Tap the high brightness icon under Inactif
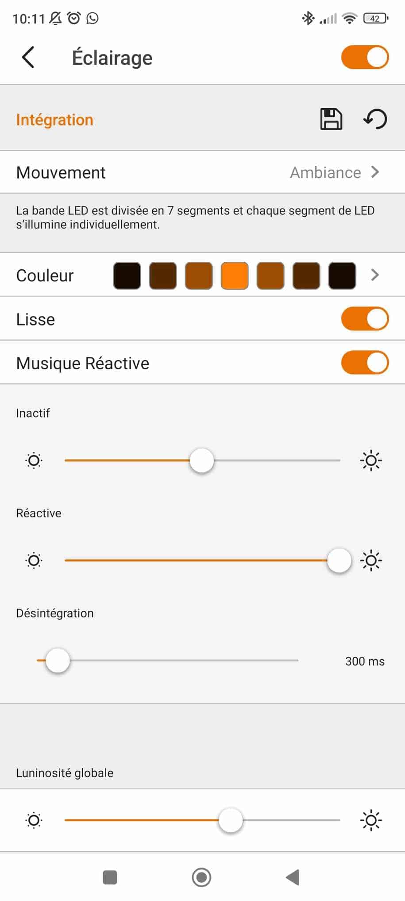 point(371,461)
